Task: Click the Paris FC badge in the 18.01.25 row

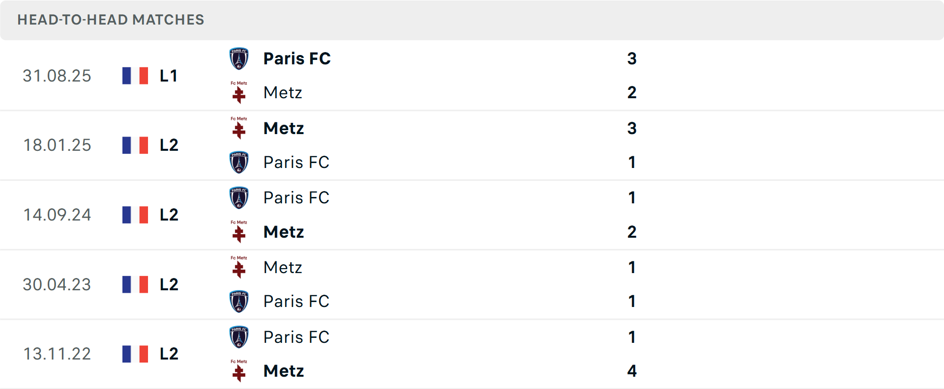Action: click(x=239, y=162)
